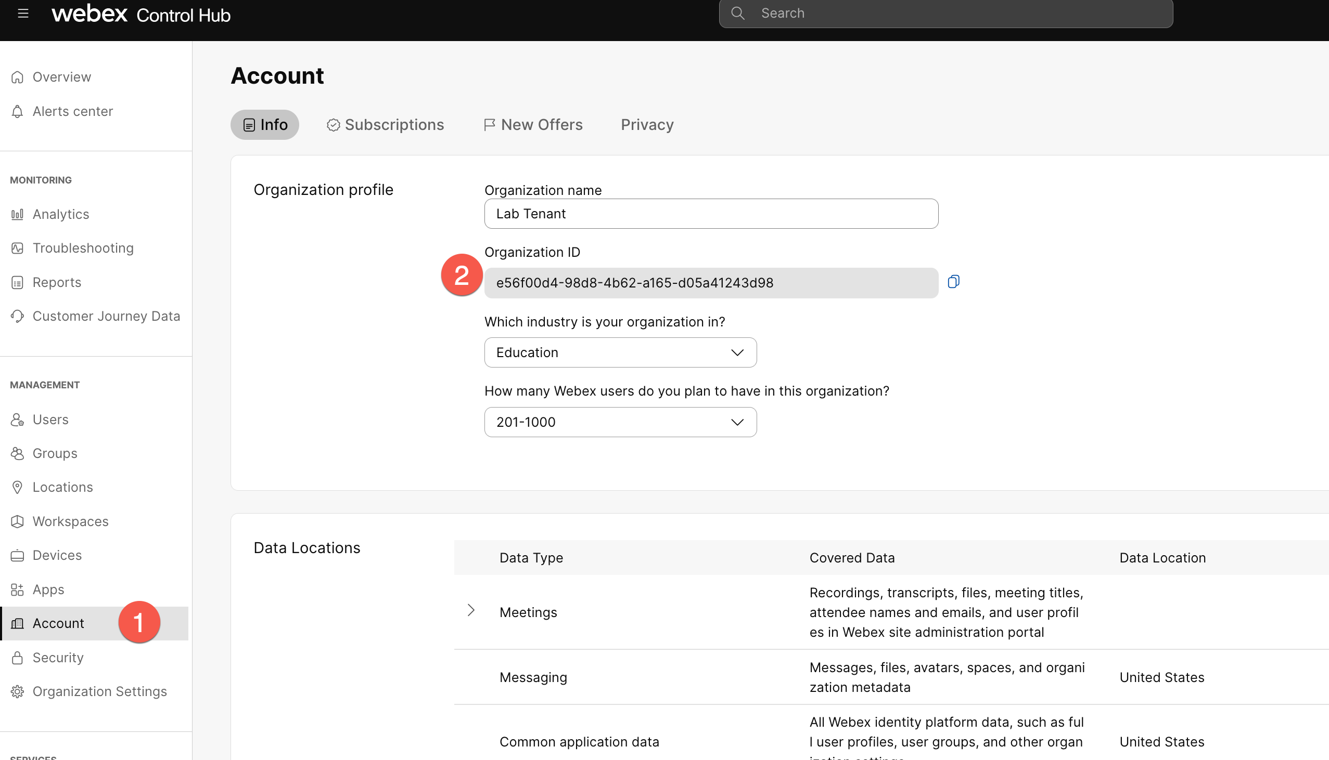Click the top Search box
Image resolution: width=1329 pixels, height=760 pixels.
(945, 14)
